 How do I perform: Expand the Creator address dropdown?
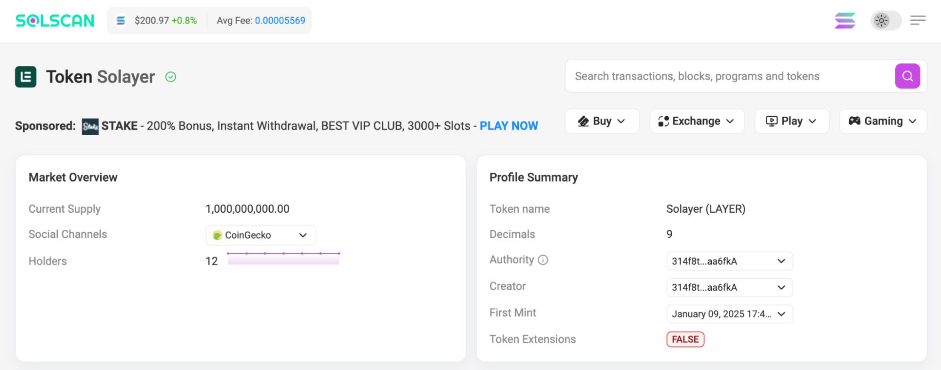point(729,288)
